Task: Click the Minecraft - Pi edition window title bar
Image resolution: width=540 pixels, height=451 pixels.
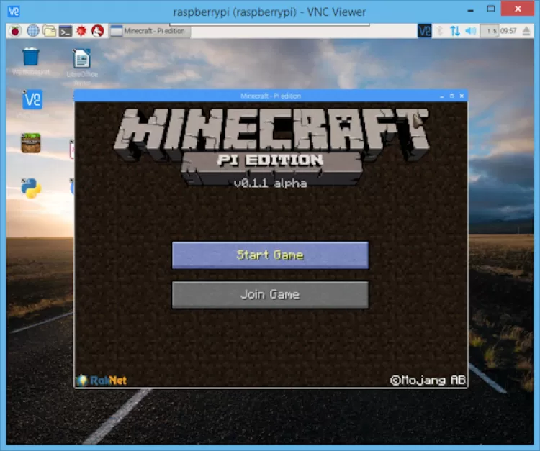Action: (x=271, y=96)
